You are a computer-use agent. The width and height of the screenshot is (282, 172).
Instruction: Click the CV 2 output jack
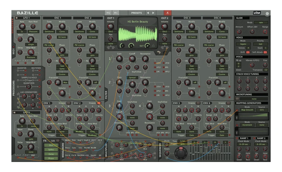[x=100, y=143]
